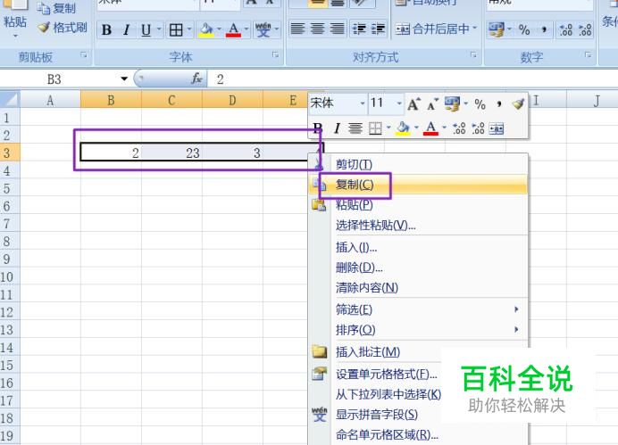Open the ribbon border options dropdown arrow
This screenshot has width=618, height=445.
click(189, 29)
